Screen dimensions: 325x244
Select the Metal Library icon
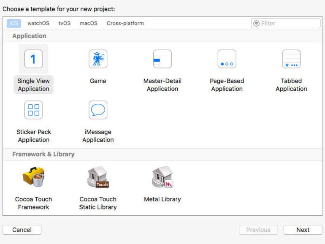162,177
